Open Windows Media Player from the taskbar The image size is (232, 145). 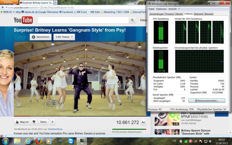click(49, 141)
